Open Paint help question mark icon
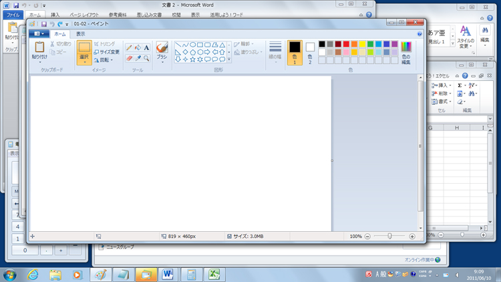The image size is (501, 282). click(420, 33)
